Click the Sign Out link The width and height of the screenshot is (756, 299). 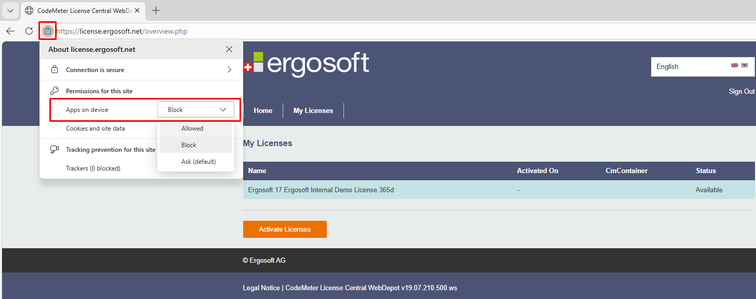741,91
